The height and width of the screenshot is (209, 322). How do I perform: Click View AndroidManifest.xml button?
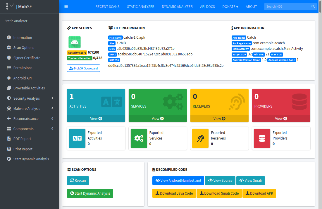tap(178, 180)
